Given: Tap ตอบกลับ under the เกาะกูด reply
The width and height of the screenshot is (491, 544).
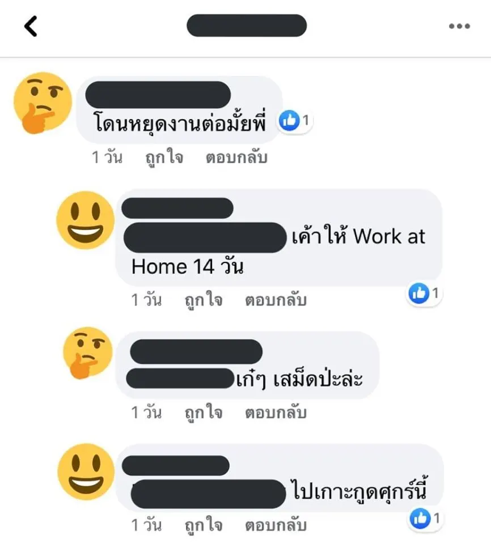Looking at the screenshot, I should click(x=276, y=525).
